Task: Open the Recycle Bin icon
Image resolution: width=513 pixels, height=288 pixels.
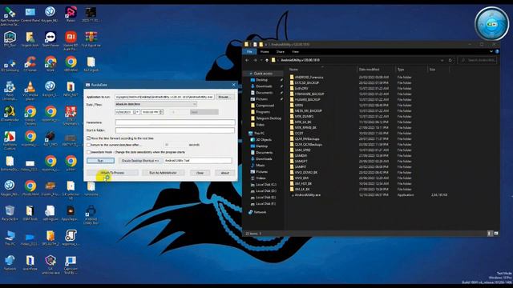Action: 10,213
